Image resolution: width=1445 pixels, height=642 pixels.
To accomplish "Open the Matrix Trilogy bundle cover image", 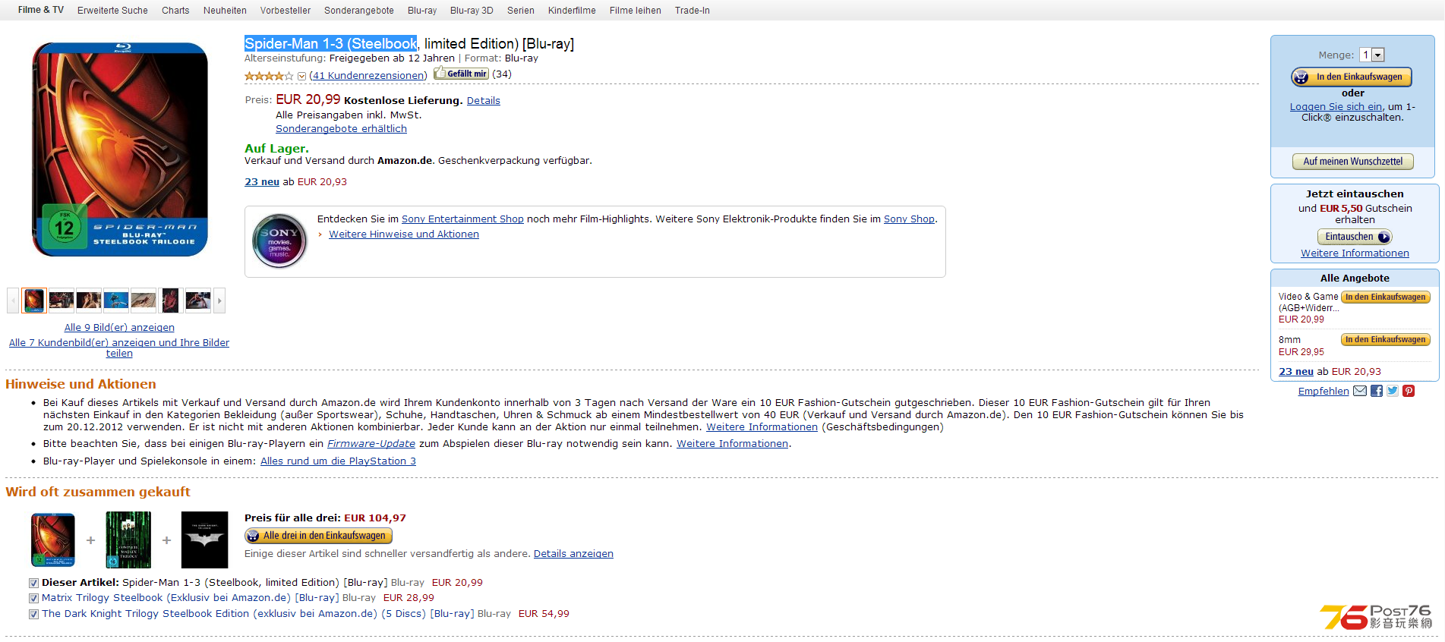I will click(128, 540).
